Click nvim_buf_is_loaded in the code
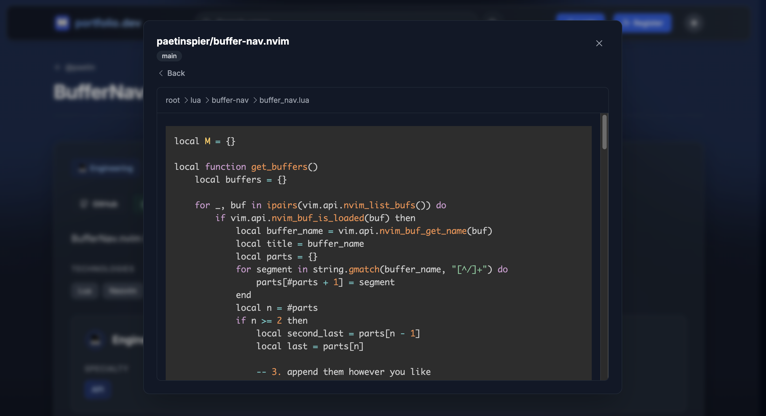766x416 pixels. click(318, 218)
